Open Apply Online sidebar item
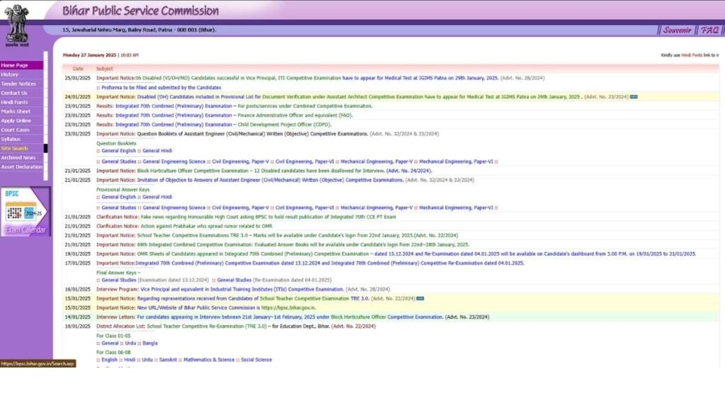The image size is (725, 408). pyautogui.click(x=16, y=120)
